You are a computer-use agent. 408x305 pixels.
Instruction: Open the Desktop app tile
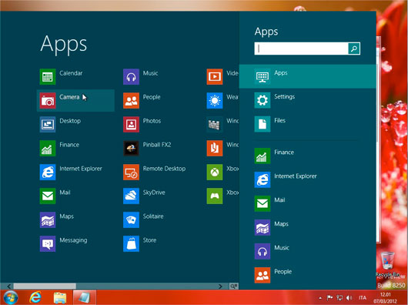(48, 125)
